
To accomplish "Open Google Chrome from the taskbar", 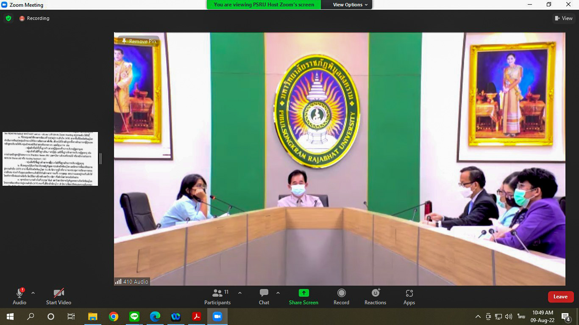I will 113,317.
